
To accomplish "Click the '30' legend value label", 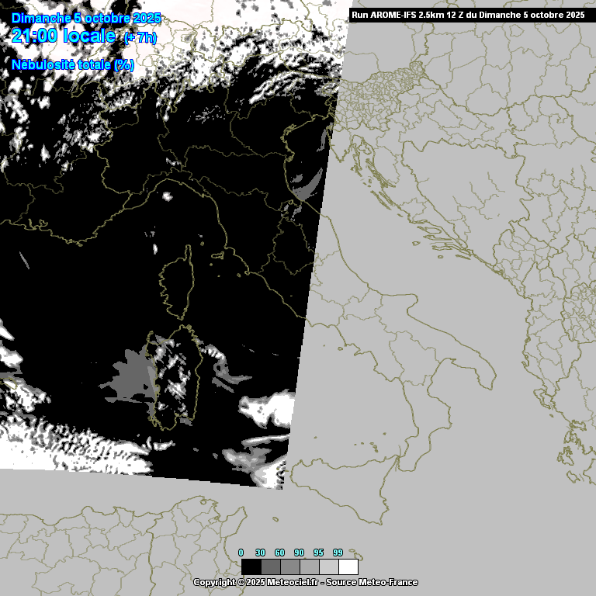I will [x=260, y=553].
